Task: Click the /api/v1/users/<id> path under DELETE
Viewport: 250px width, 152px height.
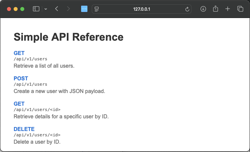Action: [37, 135]
